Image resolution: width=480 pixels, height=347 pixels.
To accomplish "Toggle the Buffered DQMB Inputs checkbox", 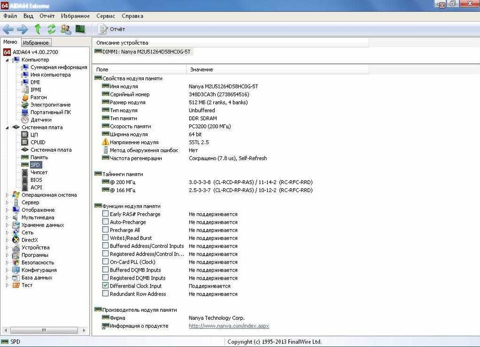I will [x=105, y=270].
